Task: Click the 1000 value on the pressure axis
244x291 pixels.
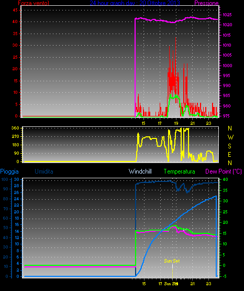Action: pos(227,66)
